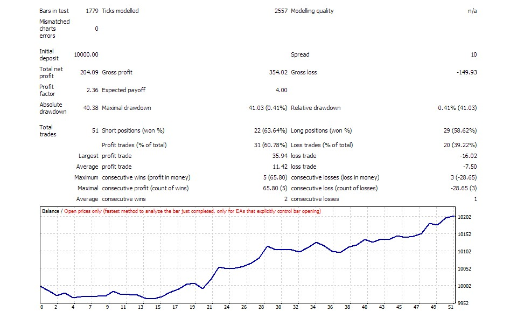Select the "Bars in test" label
This screenshot has height=311, width=517.
54,11
